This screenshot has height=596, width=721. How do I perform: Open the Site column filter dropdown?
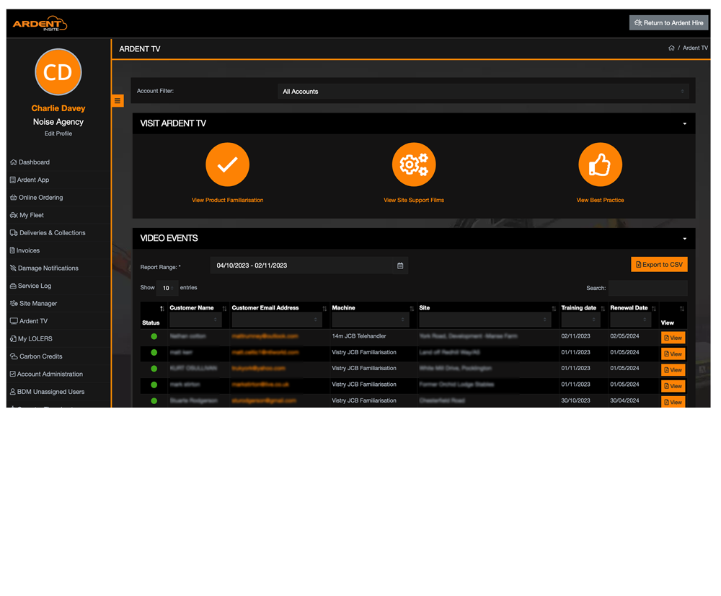tap(485, 320)
